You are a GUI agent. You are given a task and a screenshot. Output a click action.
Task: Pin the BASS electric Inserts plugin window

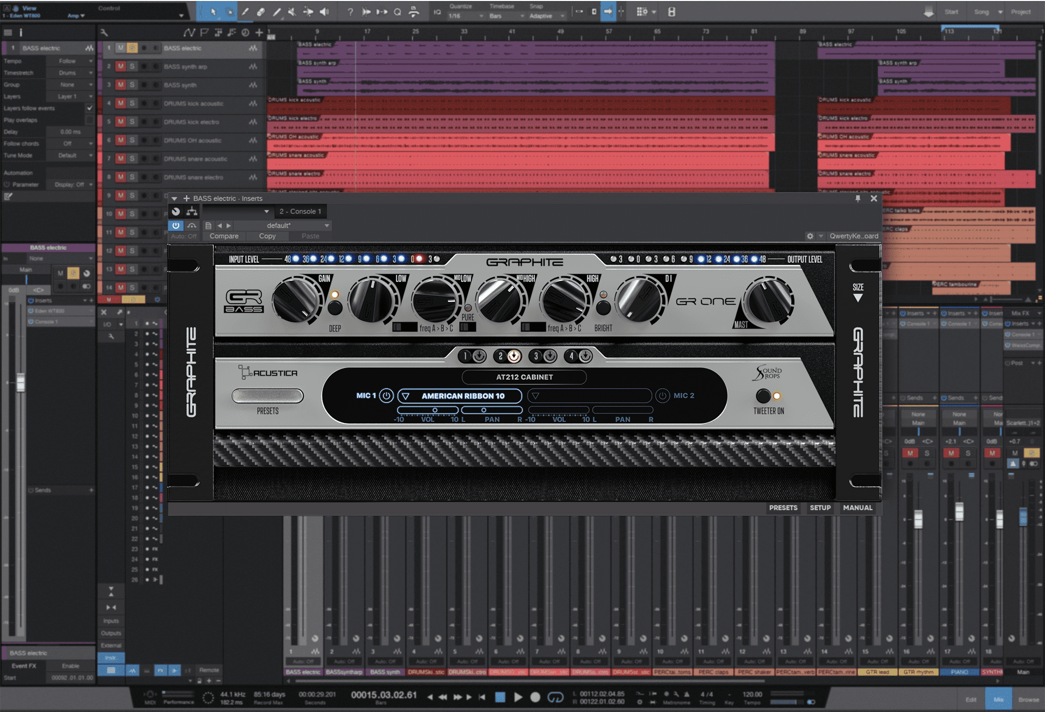[x=858, y=198]
